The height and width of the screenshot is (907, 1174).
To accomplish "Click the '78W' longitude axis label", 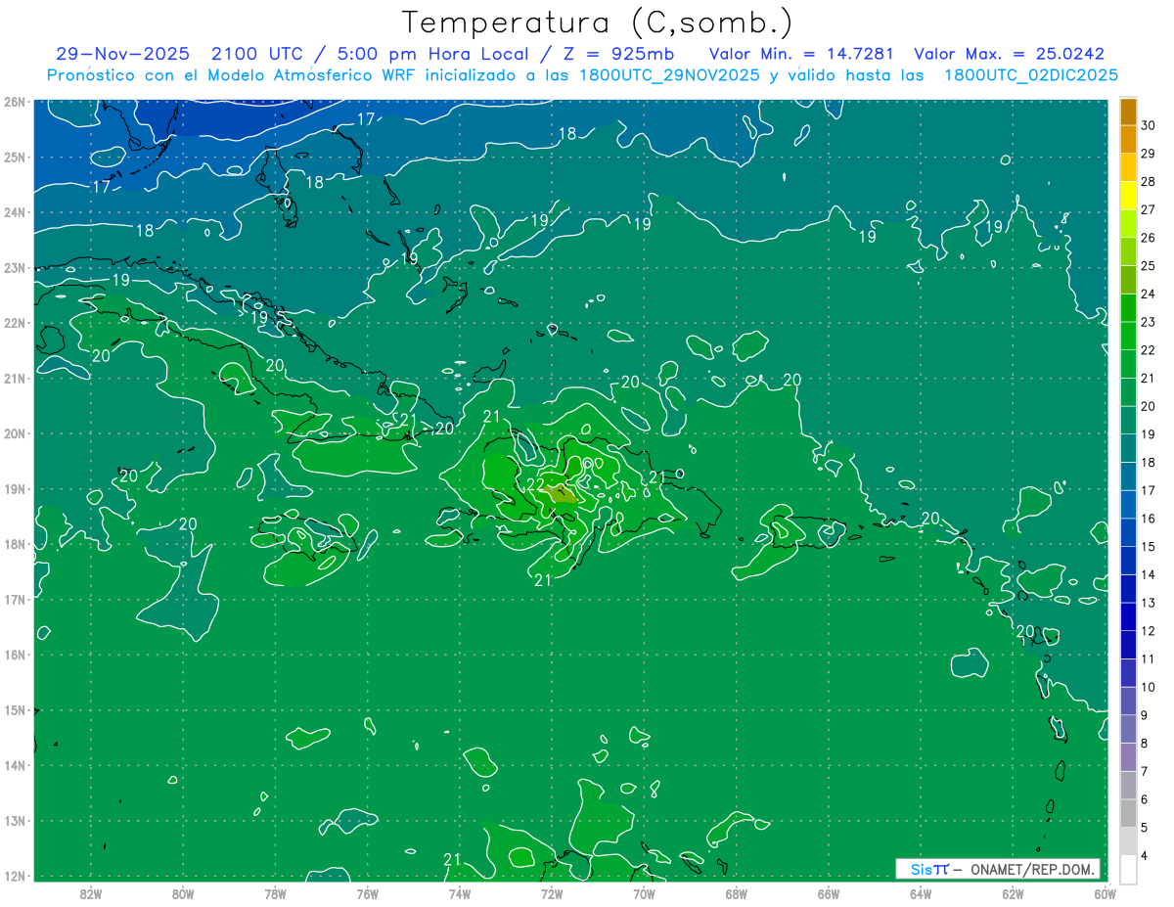I will [275, 893].
